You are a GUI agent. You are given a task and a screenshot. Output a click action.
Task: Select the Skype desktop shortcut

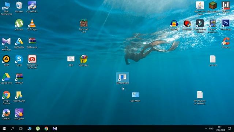coord(19,61)
